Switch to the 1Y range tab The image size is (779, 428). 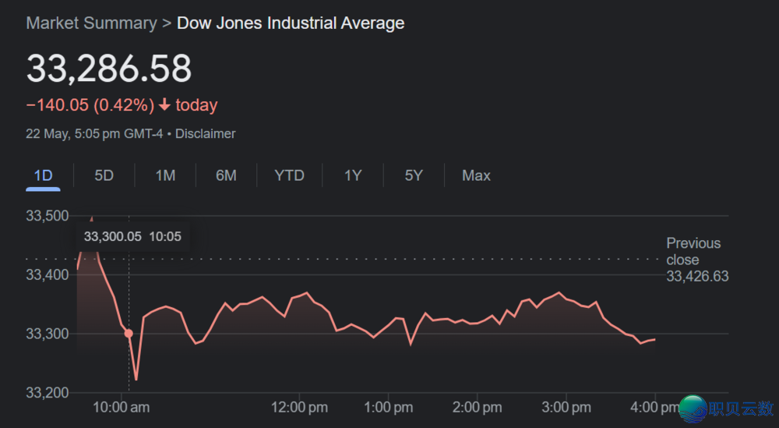click(353, 175)
